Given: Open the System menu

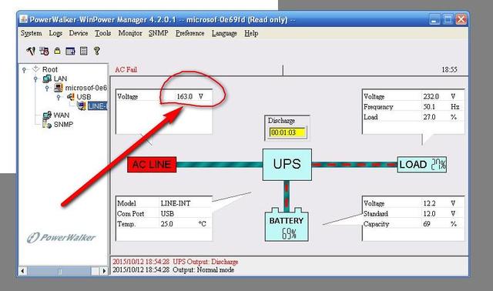Looking at the screenshot, I should (31, 33).
